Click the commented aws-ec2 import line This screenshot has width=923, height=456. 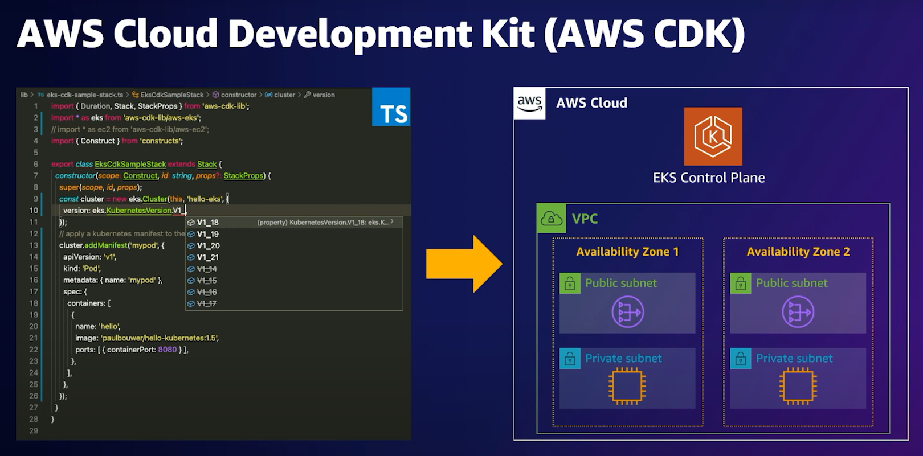tap(130, 129)
